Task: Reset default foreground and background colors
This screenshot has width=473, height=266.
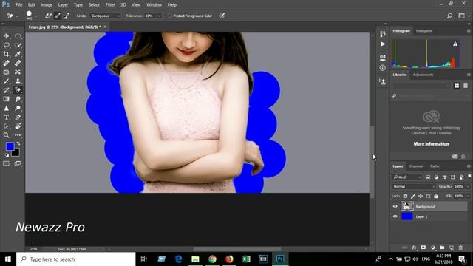Action: coord(7,155)
